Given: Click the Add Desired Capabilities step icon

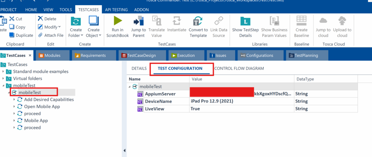Looking at the screenshot, I should (20, 99).
